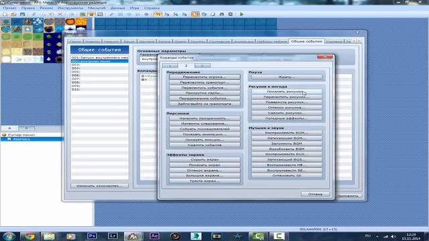This screenshot has width=429, height=241.
Task: Open Chrome from the taskbar
Action: point(29,236)
